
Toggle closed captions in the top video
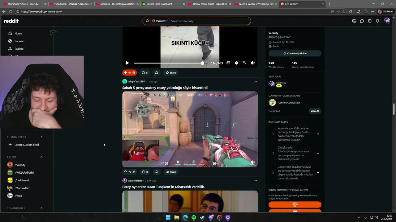228,63
